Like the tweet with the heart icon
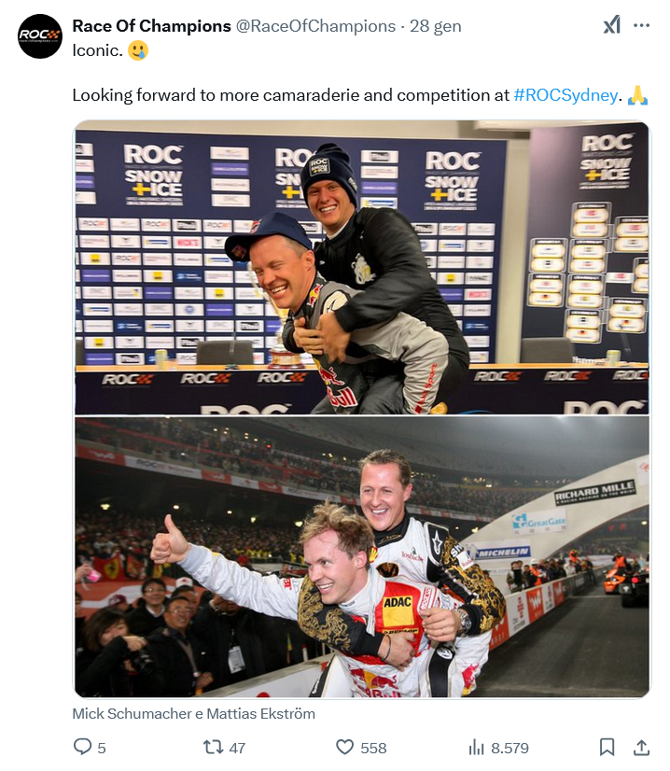Viewport: 670px width, 771px height. pos(344,748)
